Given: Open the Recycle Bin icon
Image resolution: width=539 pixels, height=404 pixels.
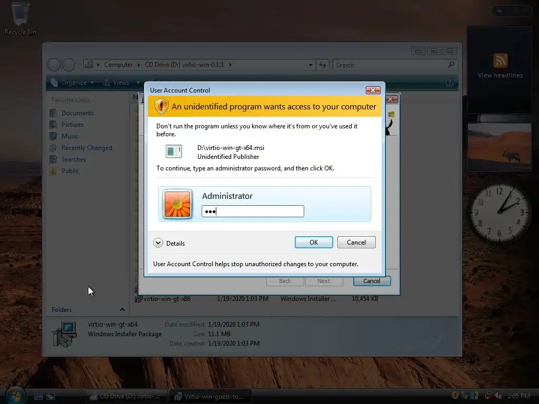Looking at the screenshot, I should (x=20, y=19).
